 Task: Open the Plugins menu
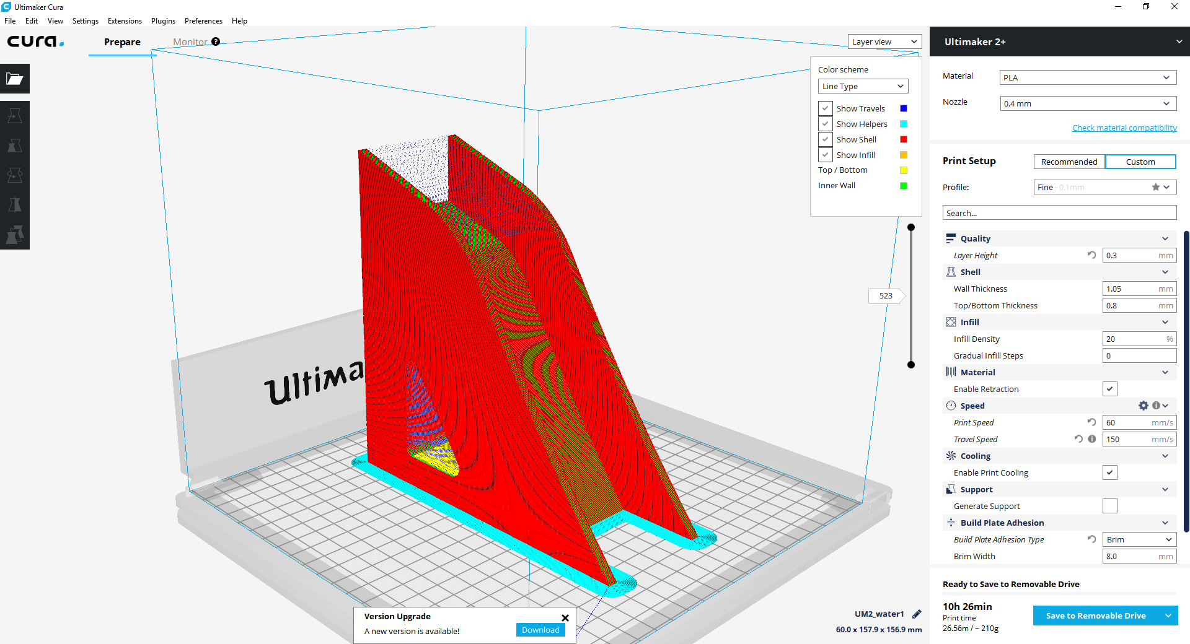point(163,20)
